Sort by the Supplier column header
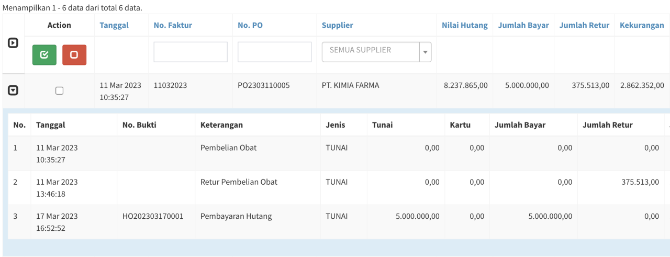The height and width of the screenshot is (257, 670). (x=337, y=25)
